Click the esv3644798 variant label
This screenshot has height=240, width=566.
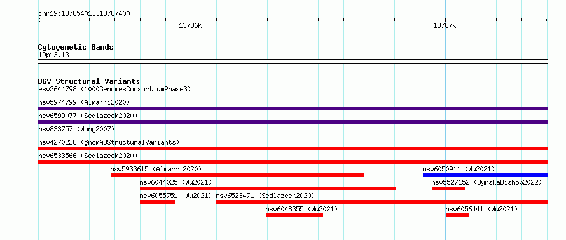point(114,89)
